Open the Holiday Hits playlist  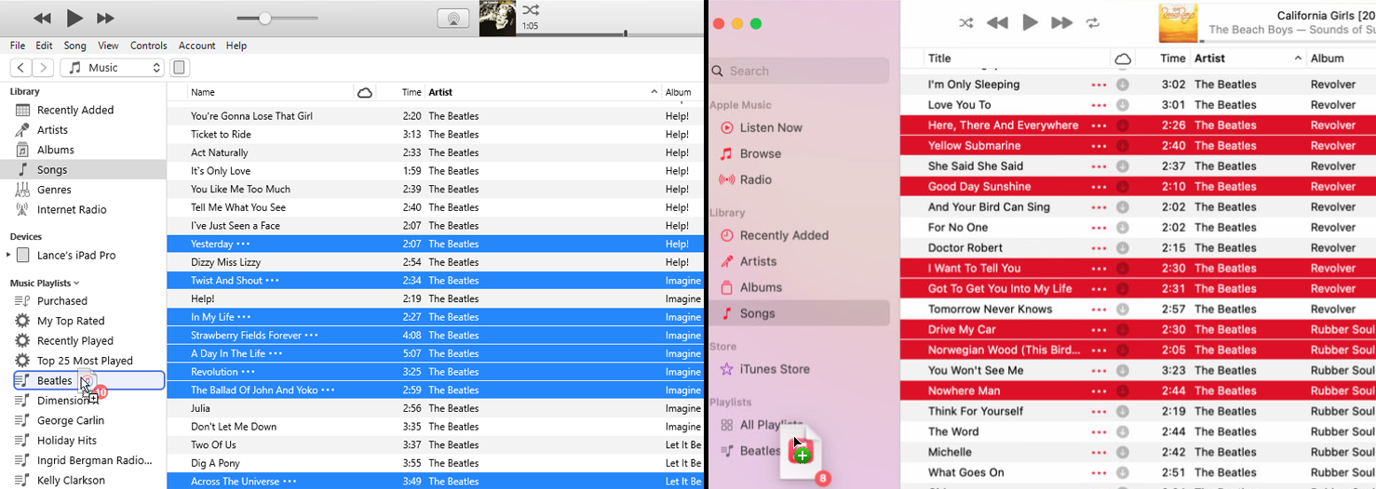pyautogui.click(x=67, y=440)
